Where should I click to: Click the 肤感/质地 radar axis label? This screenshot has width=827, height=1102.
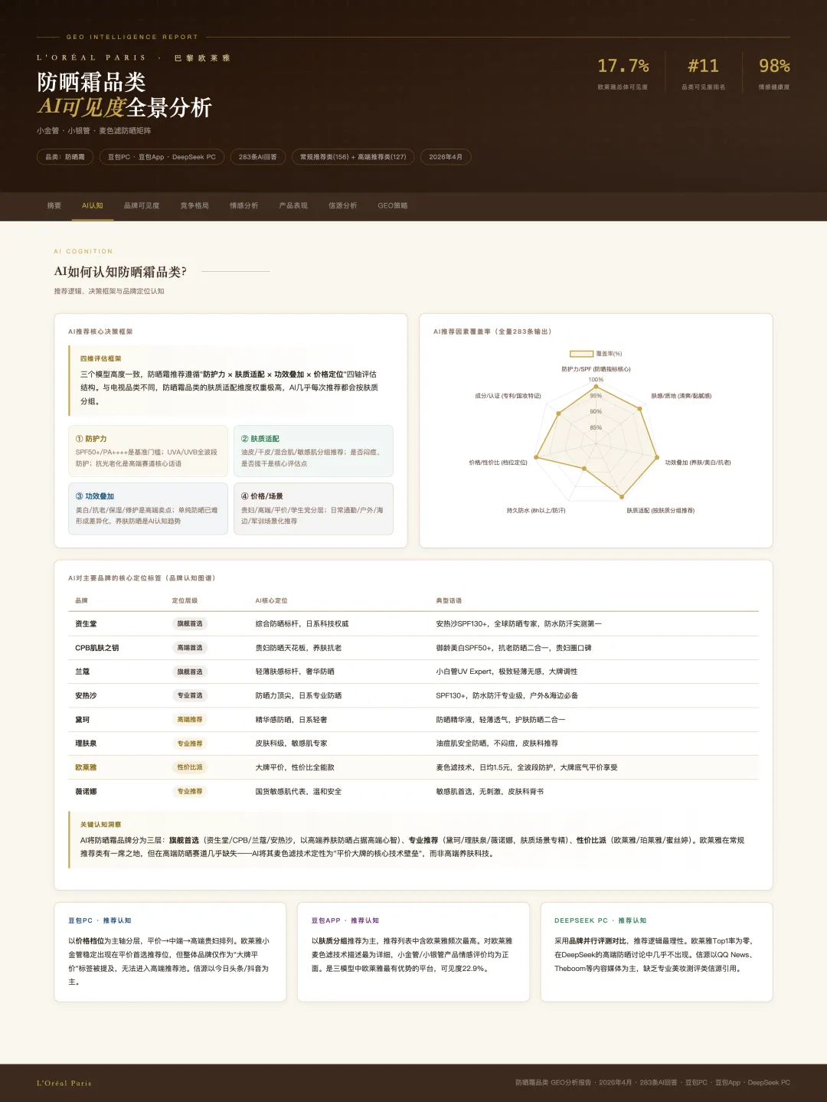pos(682,396)
